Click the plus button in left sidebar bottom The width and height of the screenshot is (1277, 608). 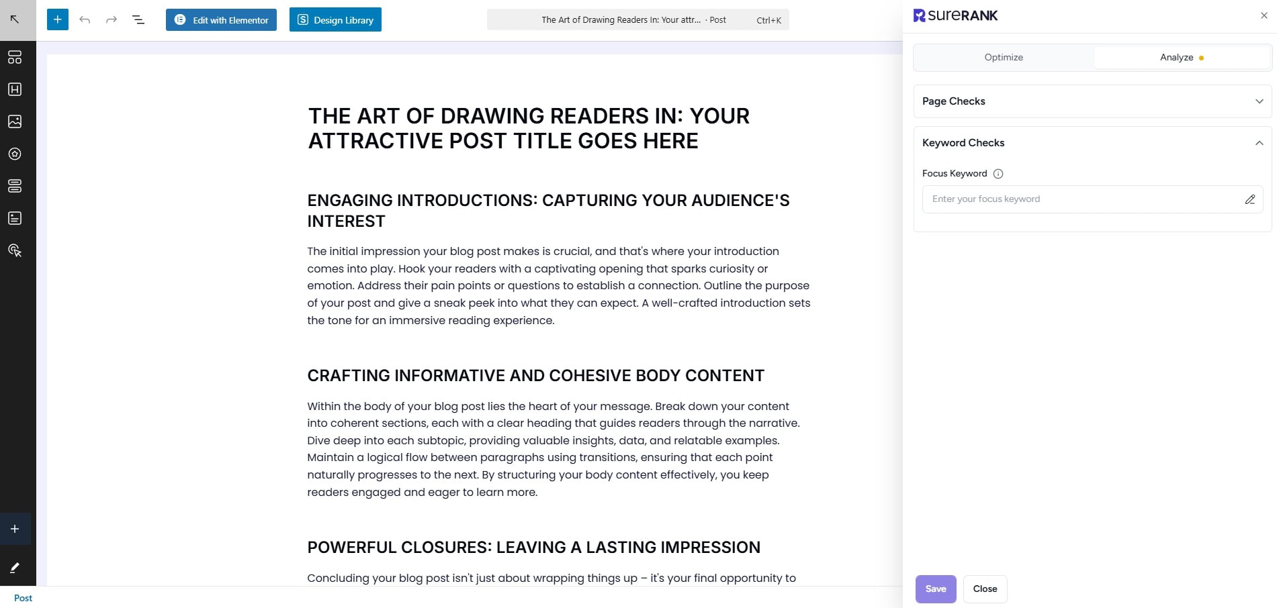15,529
